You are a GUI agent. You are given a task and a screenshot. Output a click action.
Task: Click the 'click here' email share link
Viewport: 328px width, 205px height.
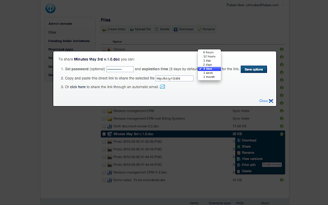[x=78, y=87]
